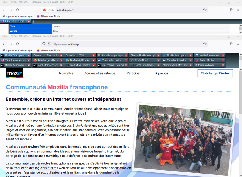This screenshot has width=242, height=177.
Task: Save mozfr.org page to Pocket
Action: [231, 44]
